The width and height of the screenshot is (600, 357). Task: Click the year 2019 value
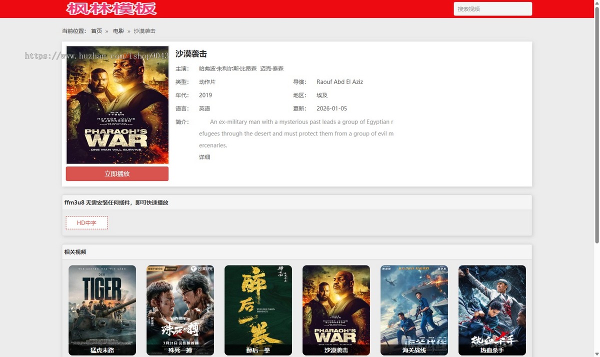[205, 95]
